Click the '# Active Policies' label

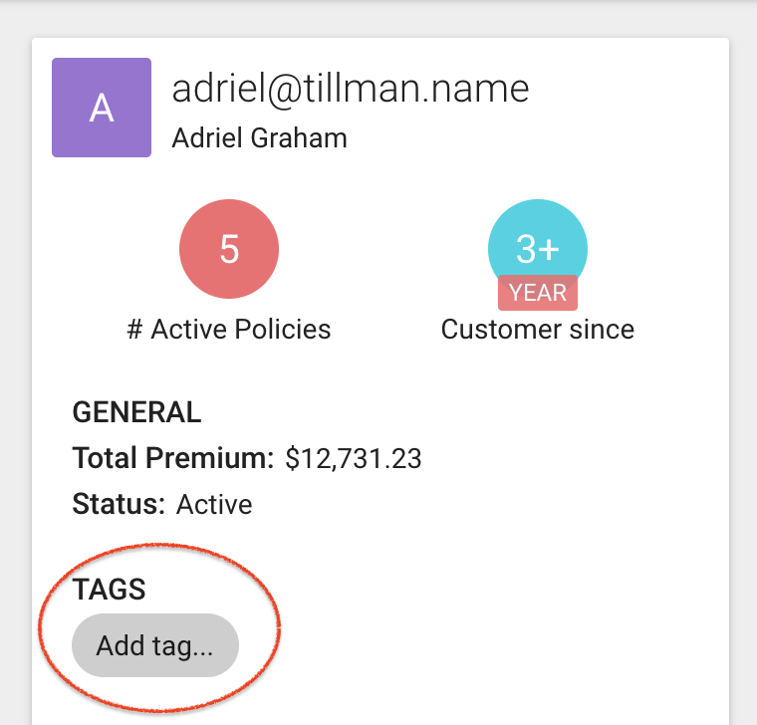coord(229,329)
